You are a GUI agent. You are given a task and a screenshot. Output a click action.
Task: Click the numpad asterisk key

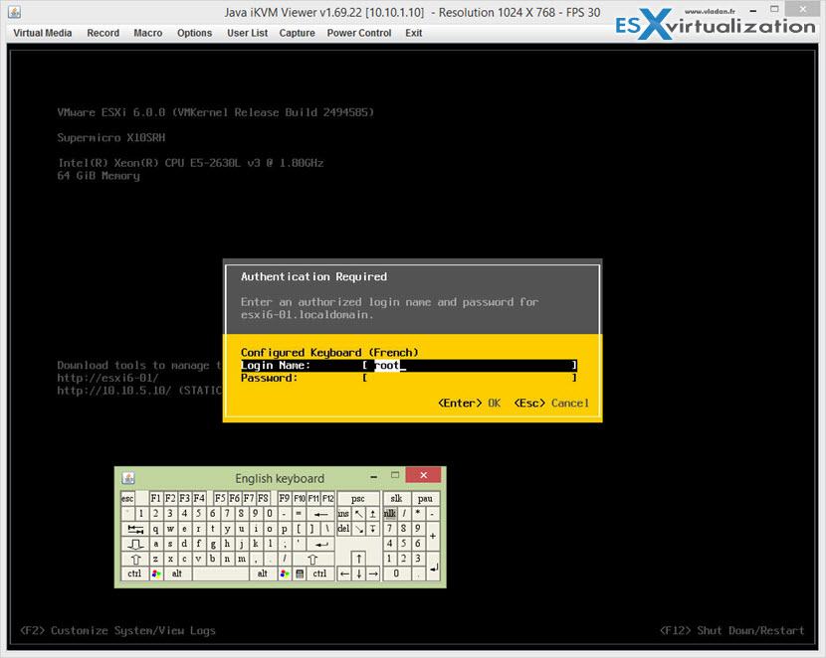pyautogui.click(x=418, y=514)
